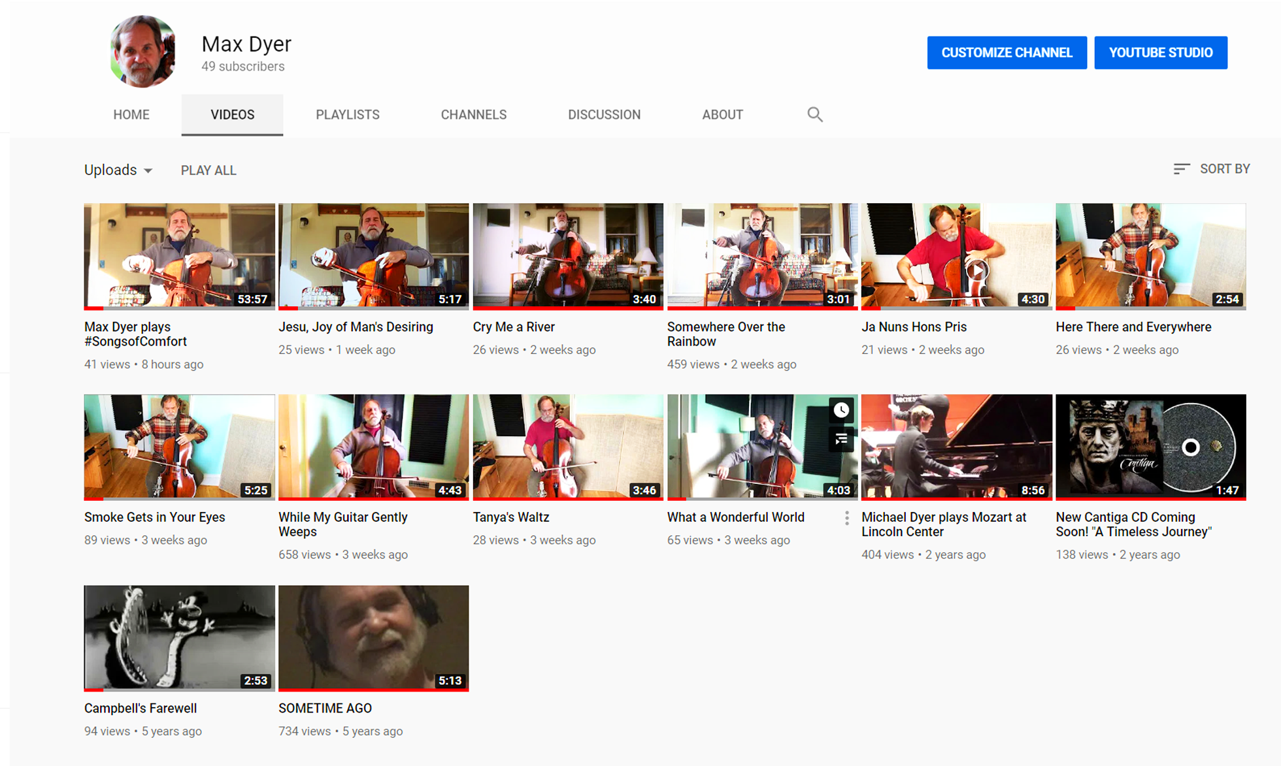Open the Sort By menu

[1211, 169]
